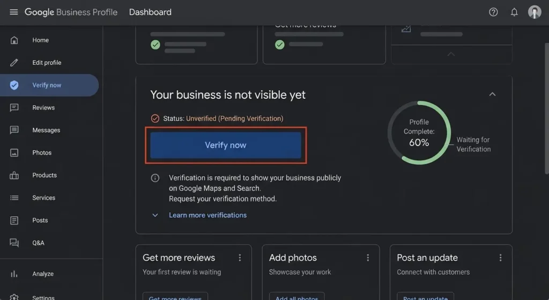This screenshot has height=300, width=549.
Task: Click the Photos icon in sidebar
Action: click(14, 153)
